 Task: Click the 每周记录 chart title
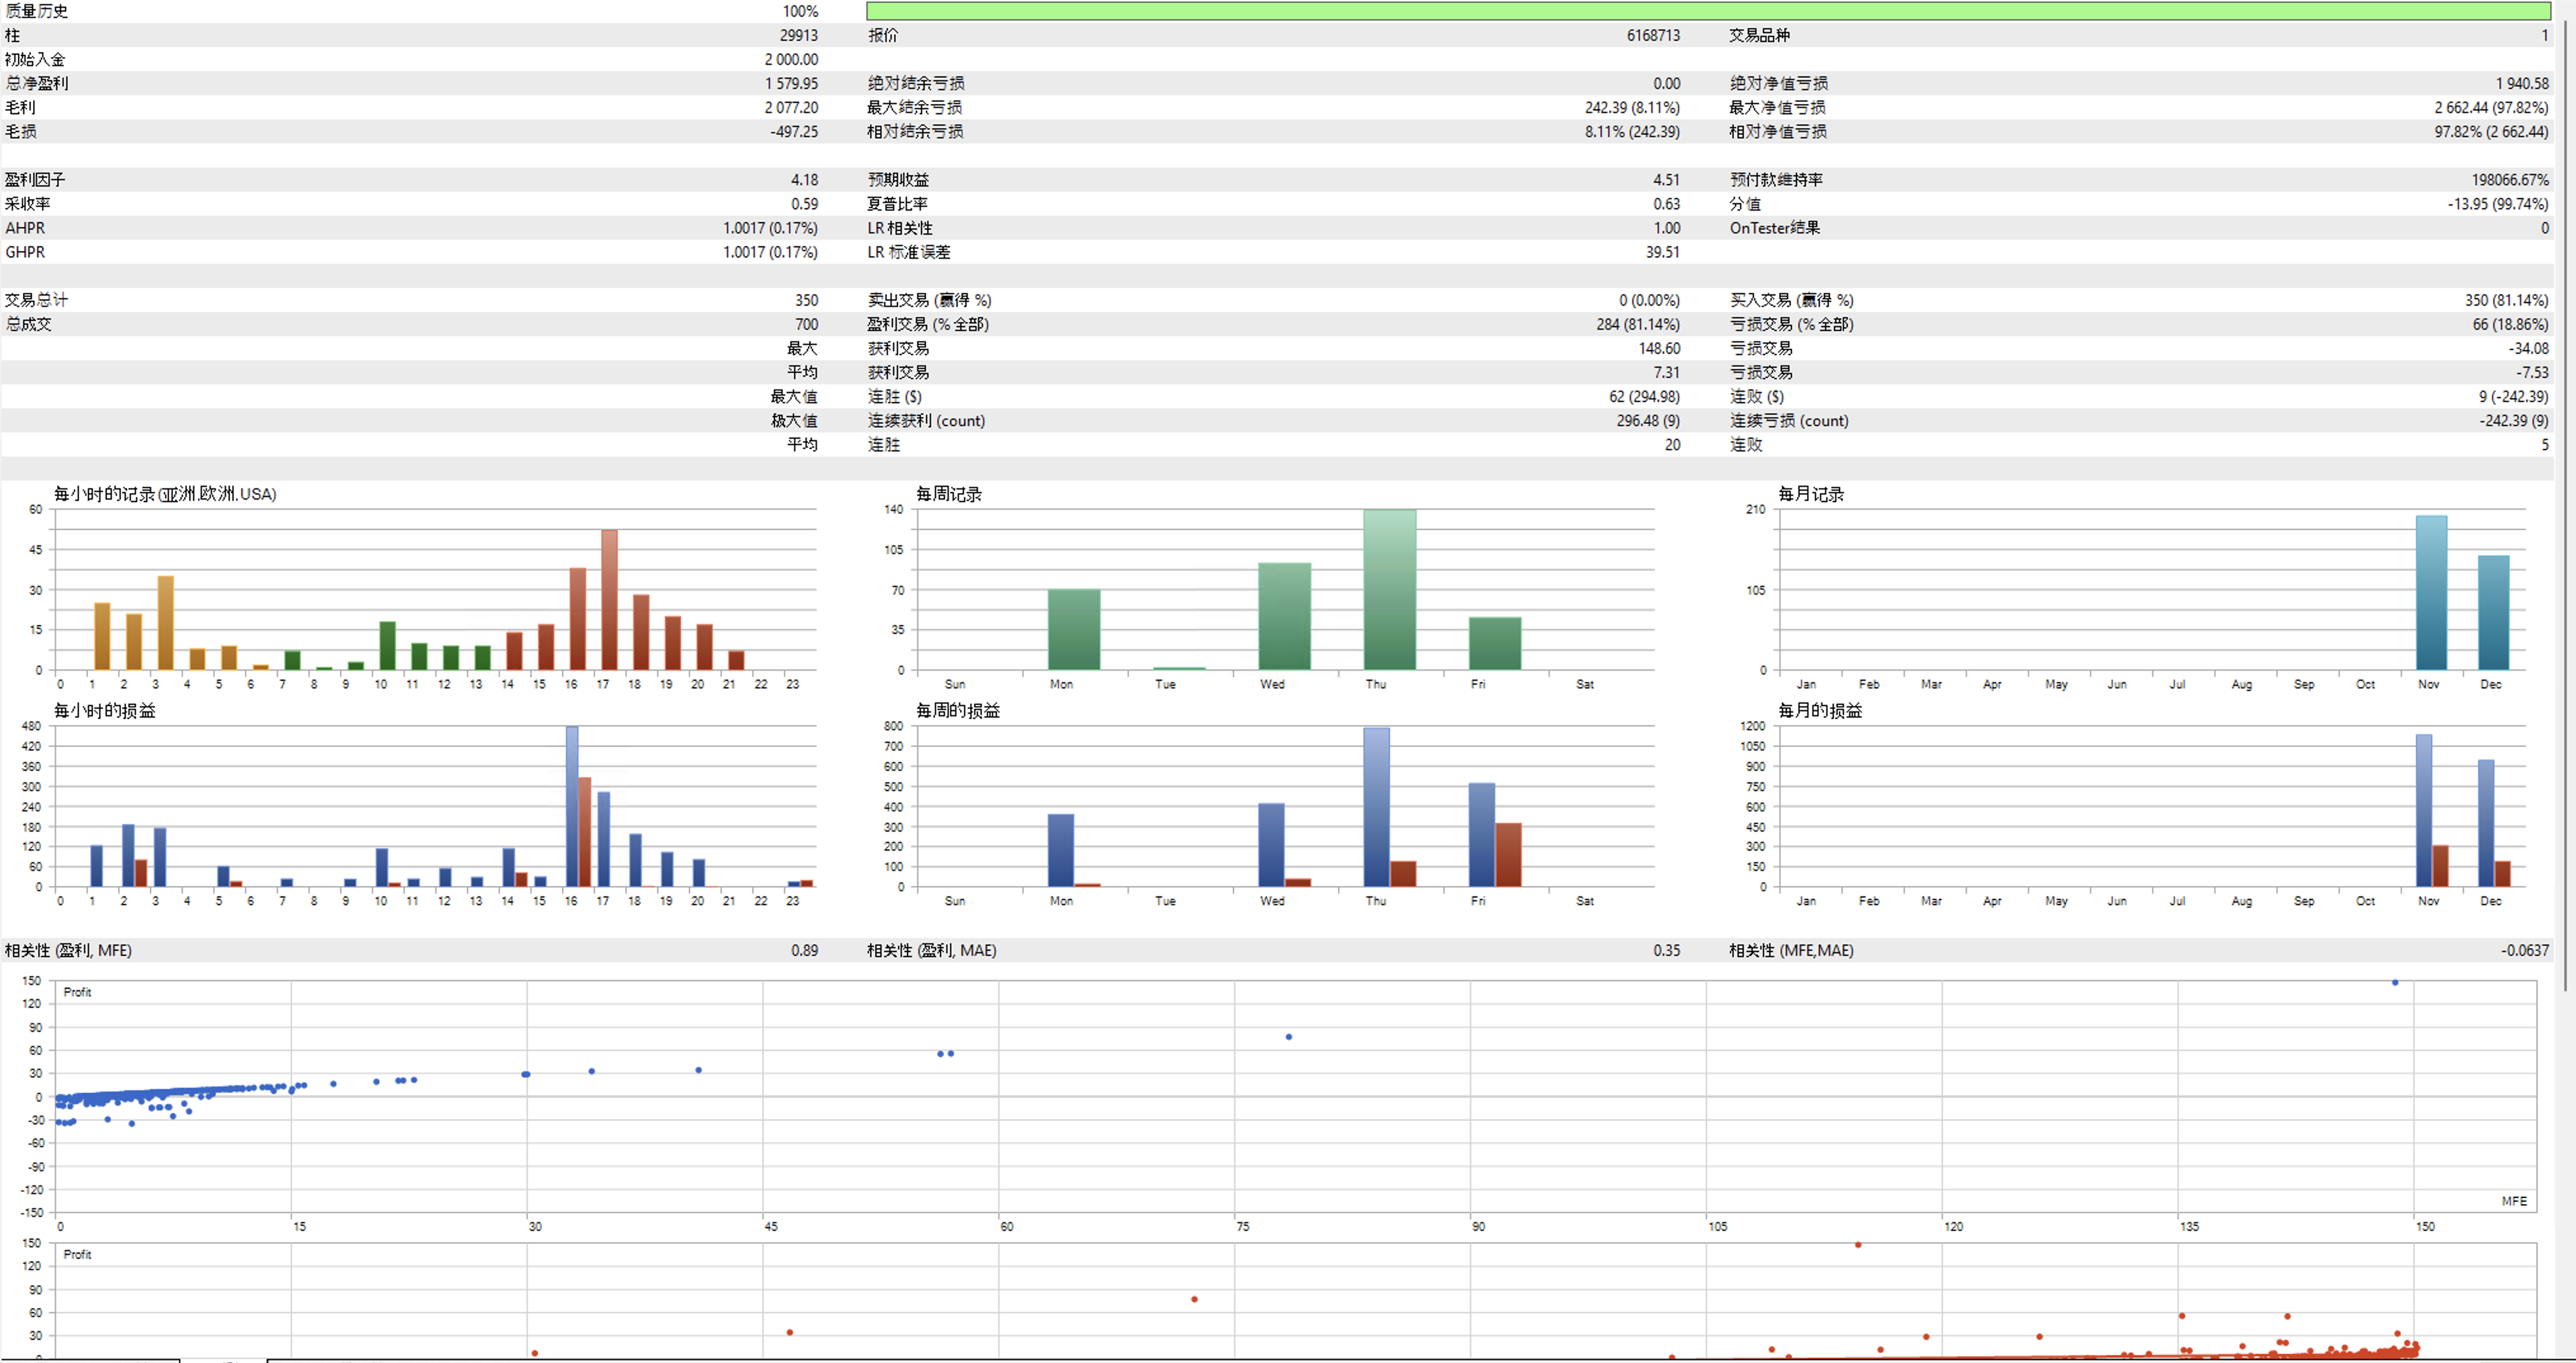[949, 494]
